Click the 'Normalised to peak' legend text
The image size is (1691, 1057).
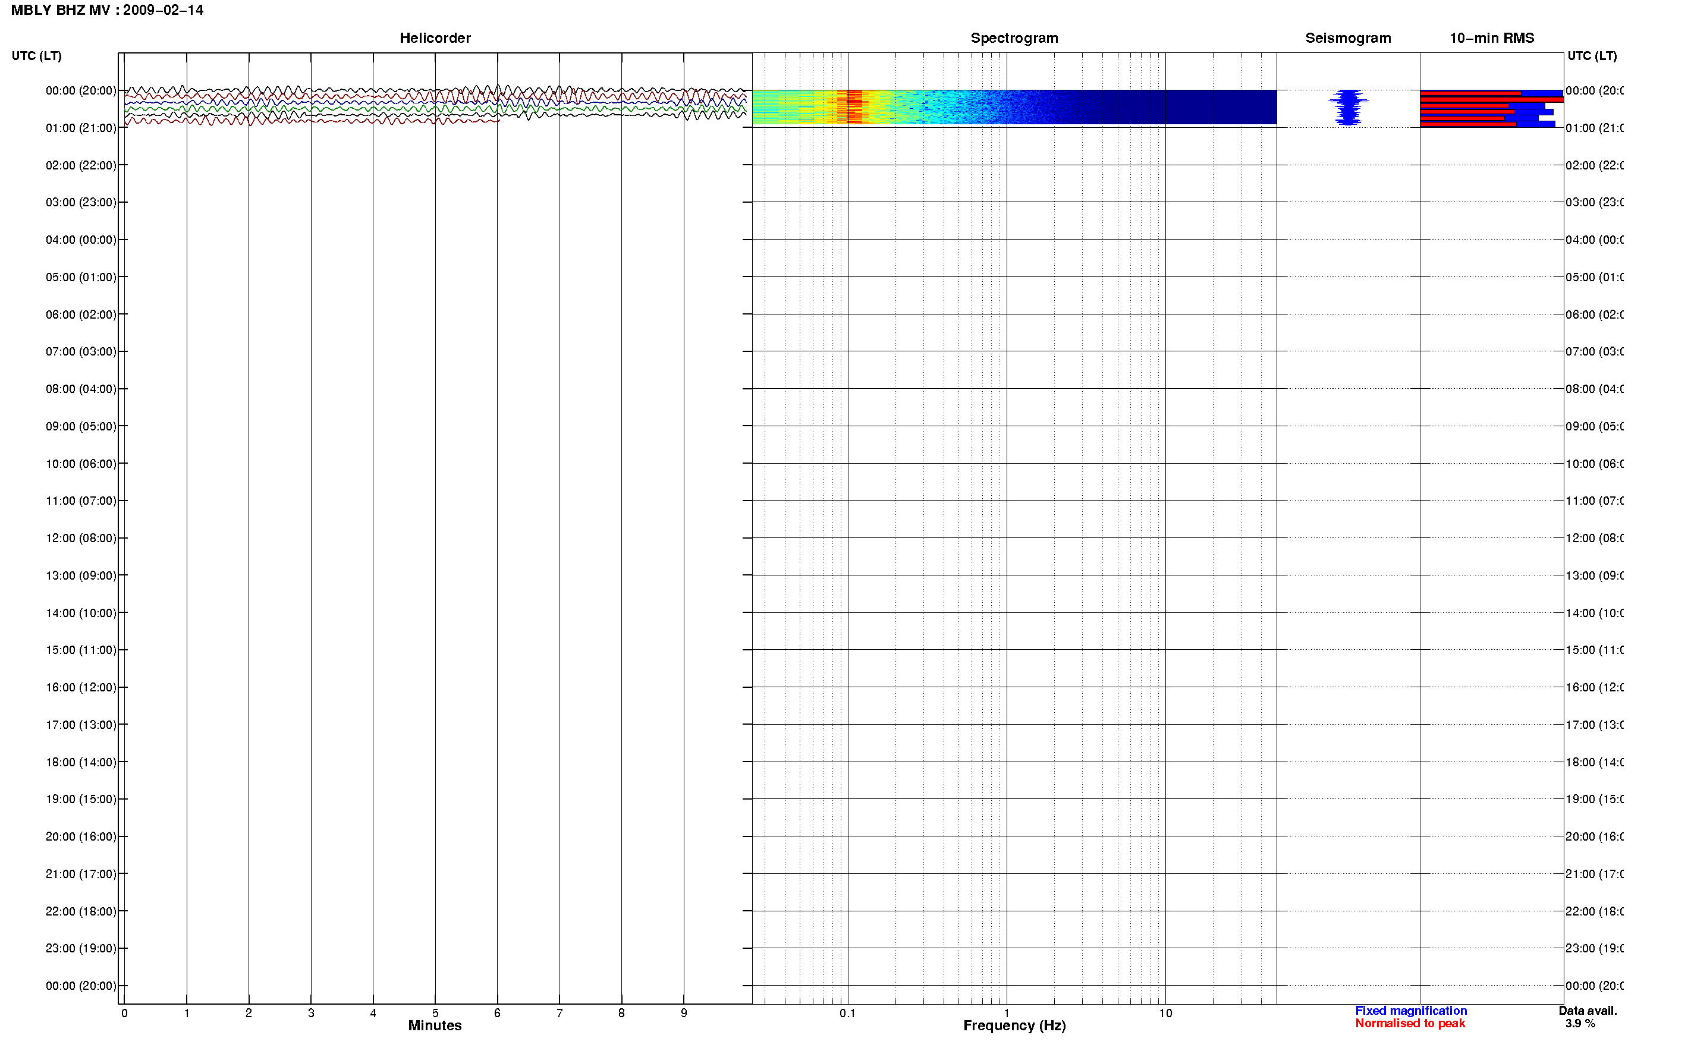[x=1410, y=1024]
